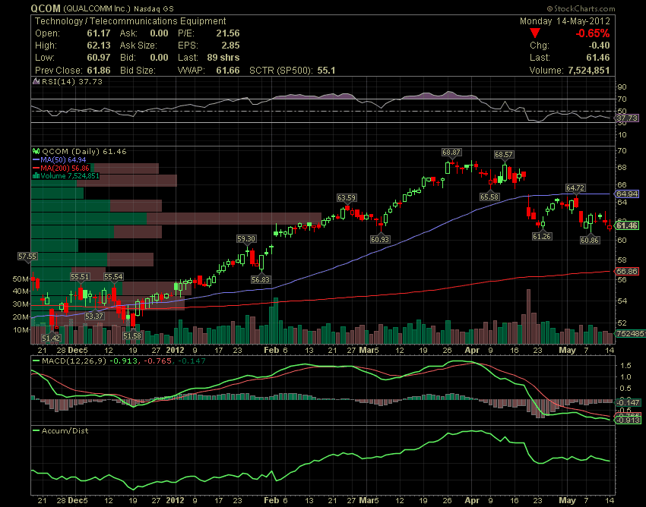The height and width of the screenshot is (507, 646).
Task: Click the 61.26 price annotation
Action: [541, 236]
